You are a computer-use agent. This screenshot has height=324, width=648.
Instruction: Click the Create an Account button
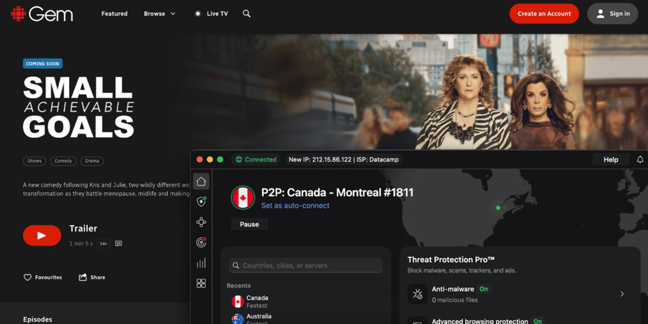coord(544,14)
